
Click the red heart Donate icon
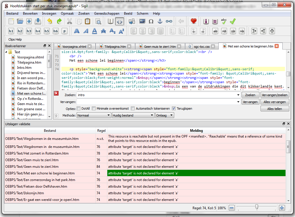pos(194,21)
